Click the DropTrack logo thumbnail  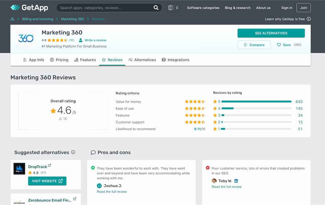[x=19, y=169]
